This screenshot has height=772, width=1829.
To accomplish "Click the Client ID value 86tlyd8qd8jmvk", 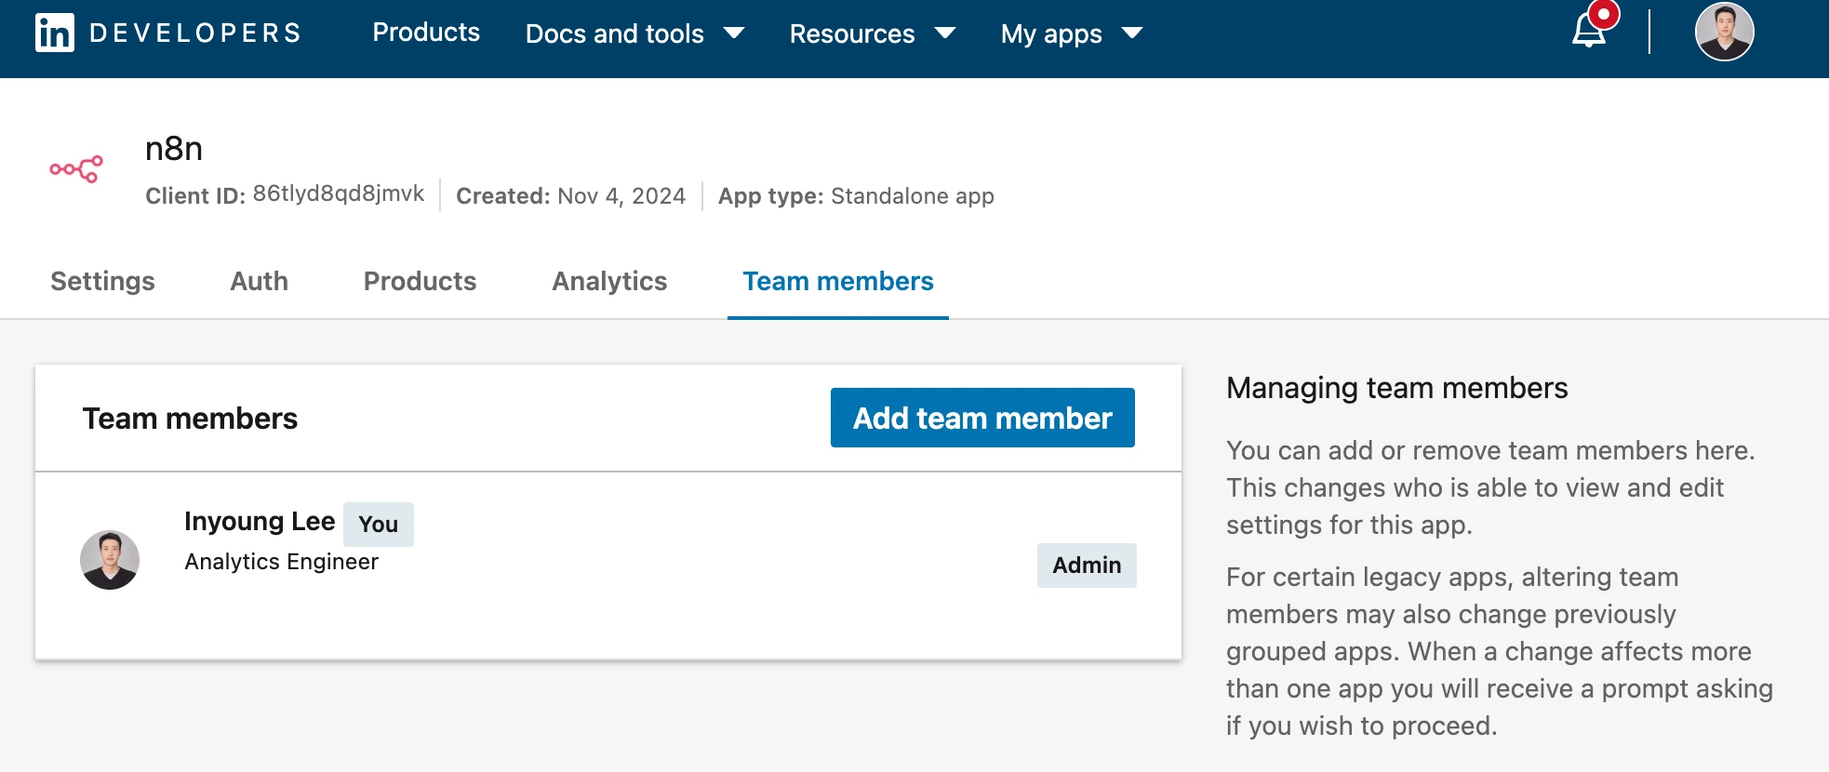I will pos(338,193).
